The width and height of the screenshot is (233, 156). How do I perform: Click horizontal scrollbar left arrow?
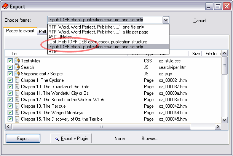pyautogui.click(x=8, y=127)
